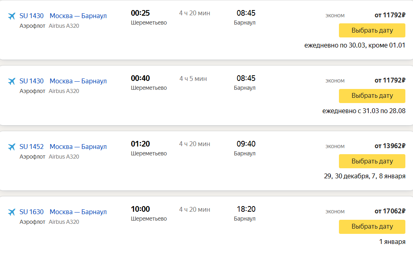This screenshot has width=413, height=254.
Task: Open flight SU 1430 departing at 00:40
Action: [x=31, y=81]
